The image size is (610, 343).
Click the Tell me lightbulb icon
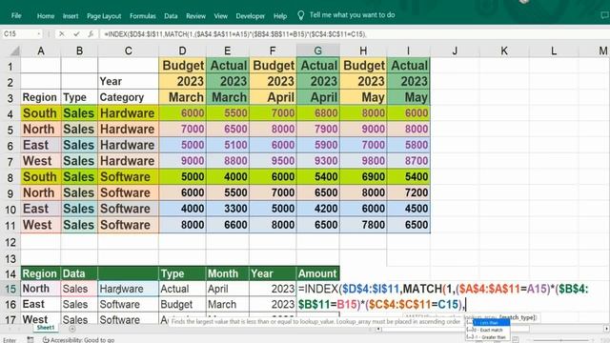(x=301, y=15)
